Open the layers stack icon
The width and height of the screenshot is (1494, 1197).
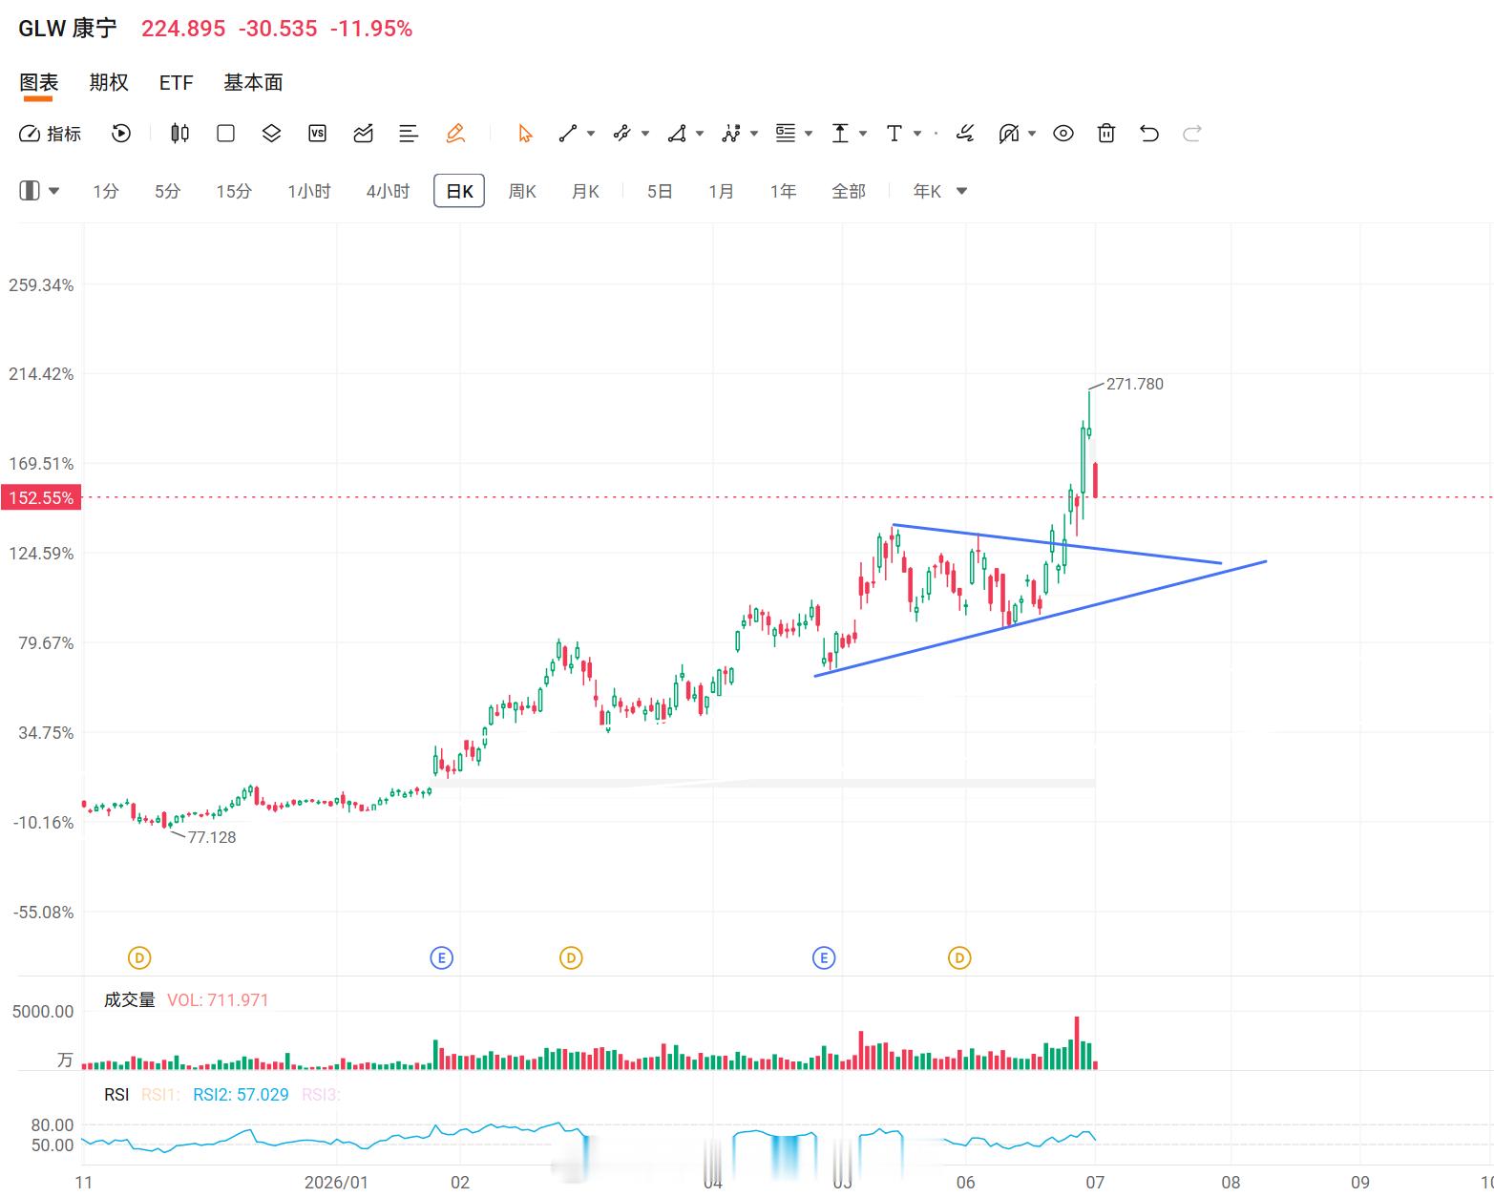pyautogui.click(x=271, y=134)
